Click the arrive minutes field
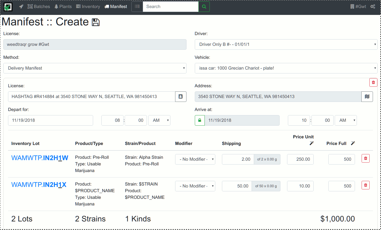 click(323, 120)
